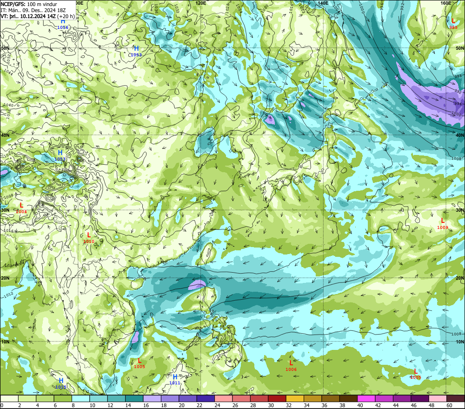Viewport: 465px width, 409px height.
Task: Click the L 1010 low pressure marker
Action: (x=89, y=238)
